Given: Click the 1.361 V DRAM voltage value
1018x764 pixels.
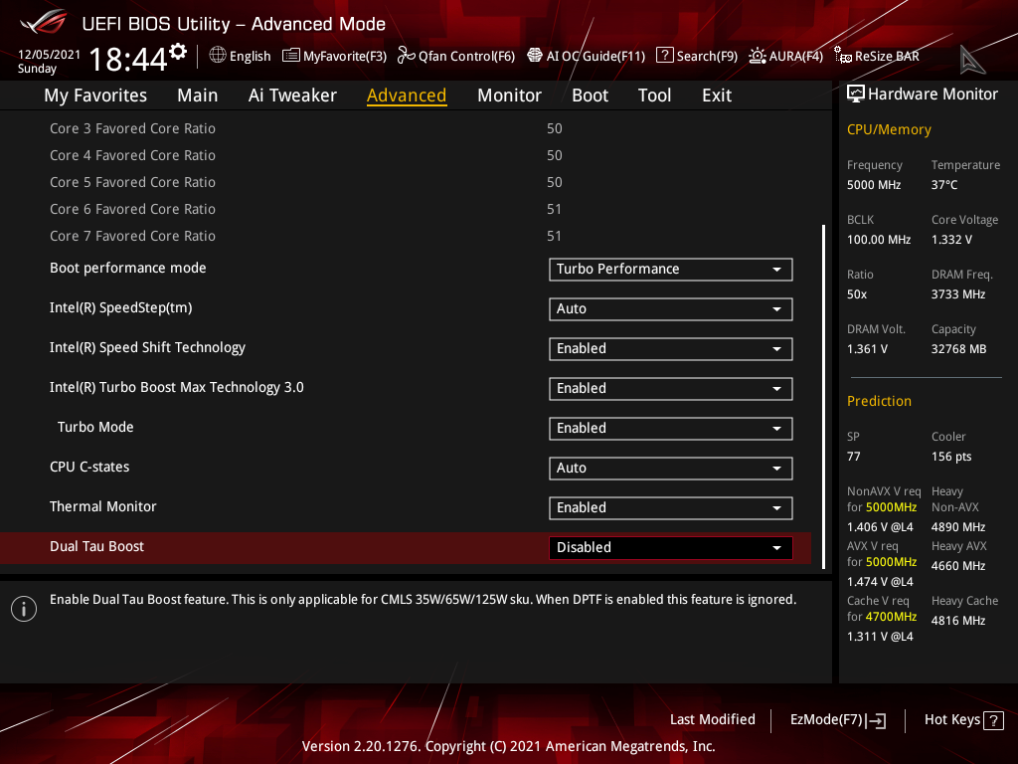Looking at the screenshot, I should point(867,349).
